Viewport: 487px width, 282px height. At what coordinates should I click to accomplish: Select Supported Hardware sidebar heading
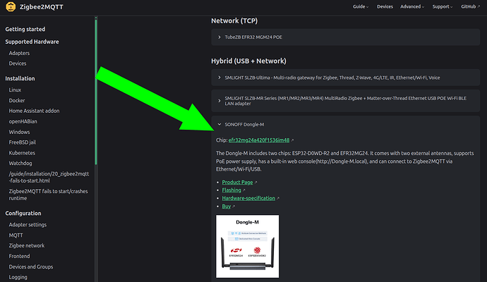pyautogui.click(x=32, y=42)
